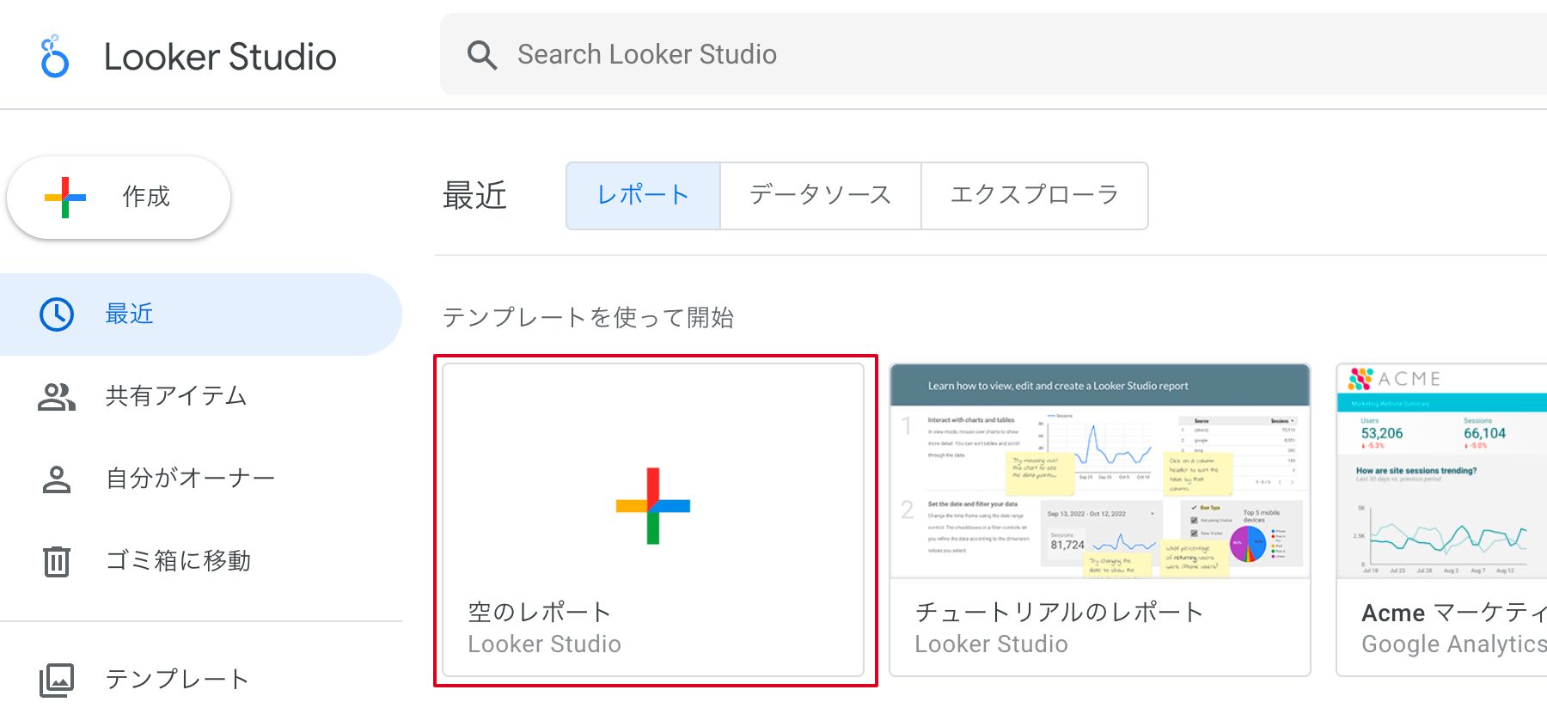Screen dimensions: 1547x708
Task: Click the trash can icon in sidebar
Action: [x=57, y=561]
